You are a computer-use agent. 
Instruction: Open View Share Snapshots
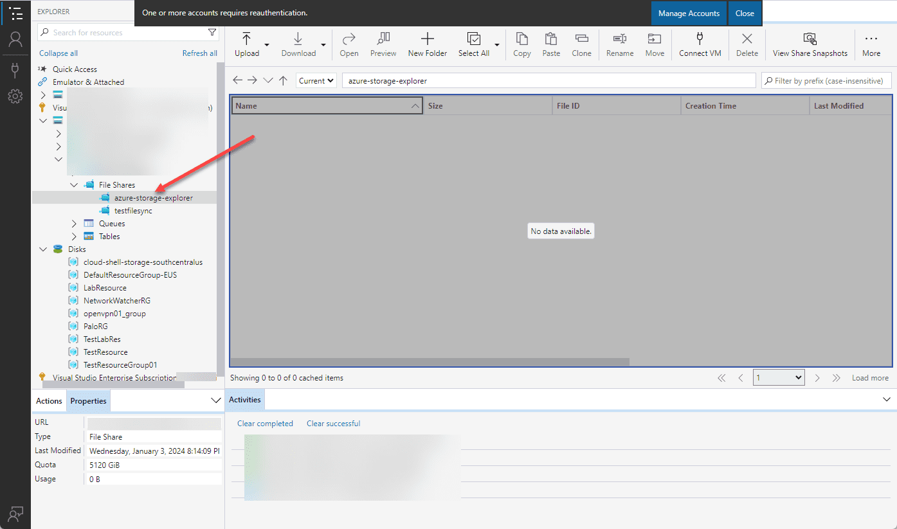pyautogui.click(x=810, y=45)
